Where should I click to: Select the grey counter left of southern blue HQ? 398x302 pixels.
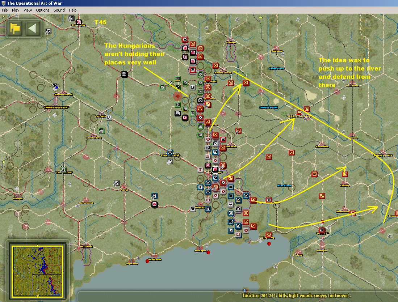point(193,209)
